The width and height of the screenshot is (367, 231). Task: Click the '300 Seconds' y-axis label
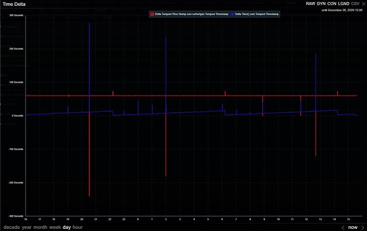tap(16, 15)
